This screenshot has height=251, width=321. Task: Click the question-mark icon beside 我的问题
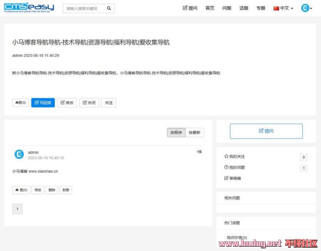pos(226,167)
